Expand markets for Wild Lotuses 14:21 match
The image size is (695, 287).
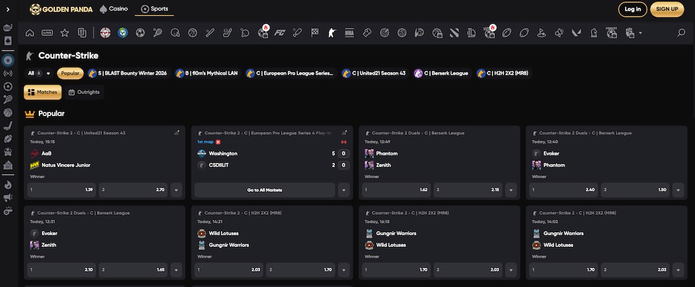click(343, 270)
